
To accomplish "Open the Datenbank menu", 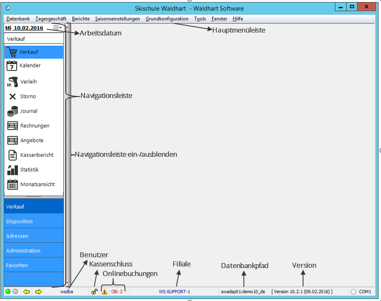I will coord(18,19).
